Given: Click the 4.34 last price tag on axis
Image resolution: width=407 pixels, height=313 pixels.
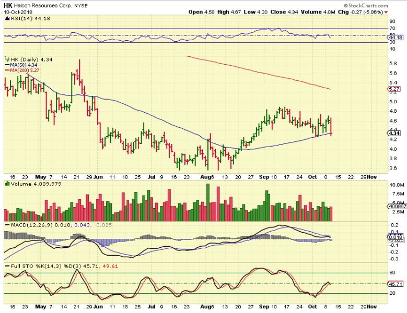Looking at the screenshot, I should coord(394,133).
